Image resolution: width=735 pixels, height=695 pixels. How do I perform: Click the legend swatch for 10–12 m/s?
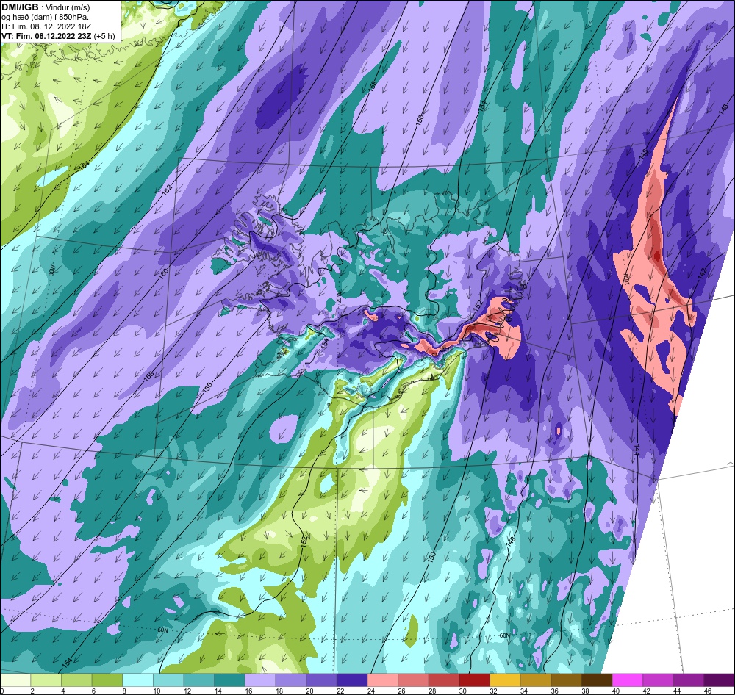tap(168, 680)
